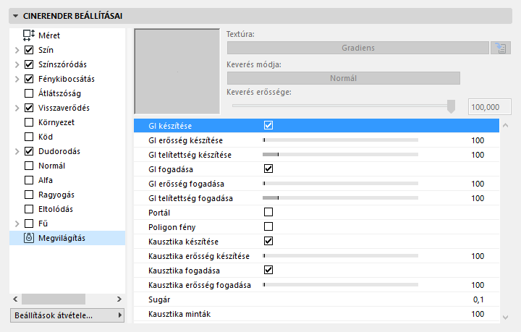Select the Visszaverődés row label
The image size is (521, 332).
point(64,108)
